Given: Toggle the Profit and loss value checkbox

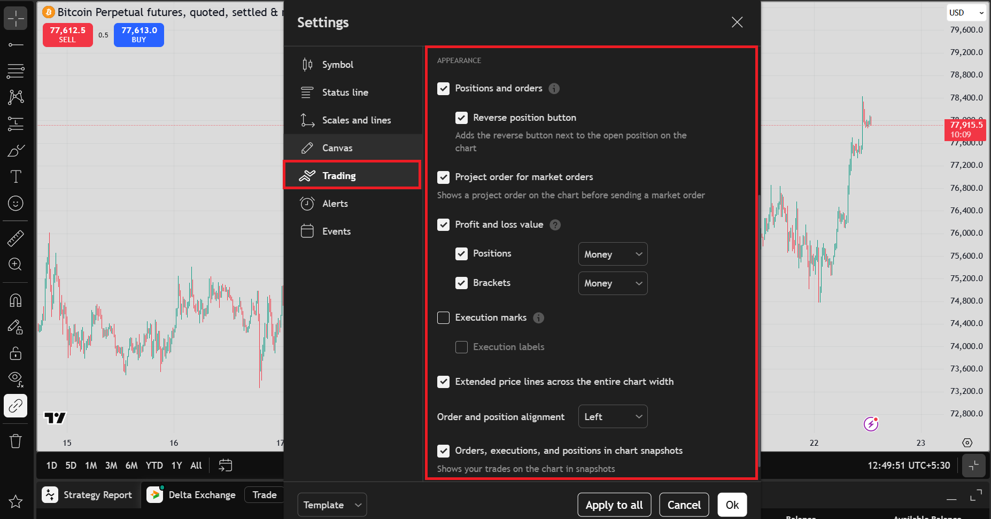Looking at the screenshot, I should (443, 225).
